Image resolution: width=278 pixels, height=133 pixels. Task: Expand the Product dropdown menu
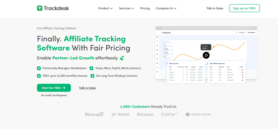click(x=105, y=8)
